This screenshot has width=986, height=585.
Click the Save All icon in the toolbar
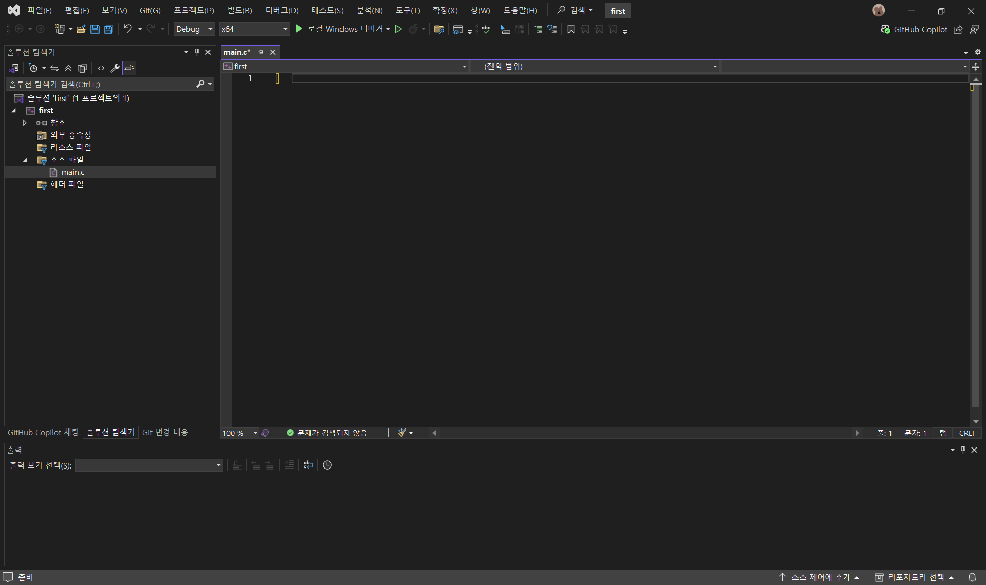tap(108, 29)
